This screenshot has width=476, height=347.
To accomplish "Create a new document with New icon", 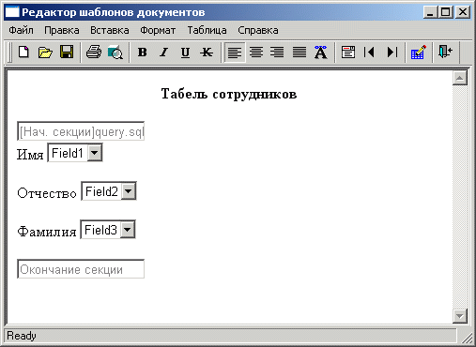I will click(23, 53).
